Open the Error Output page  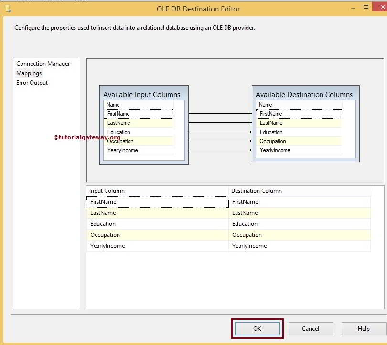click(32, 82)
